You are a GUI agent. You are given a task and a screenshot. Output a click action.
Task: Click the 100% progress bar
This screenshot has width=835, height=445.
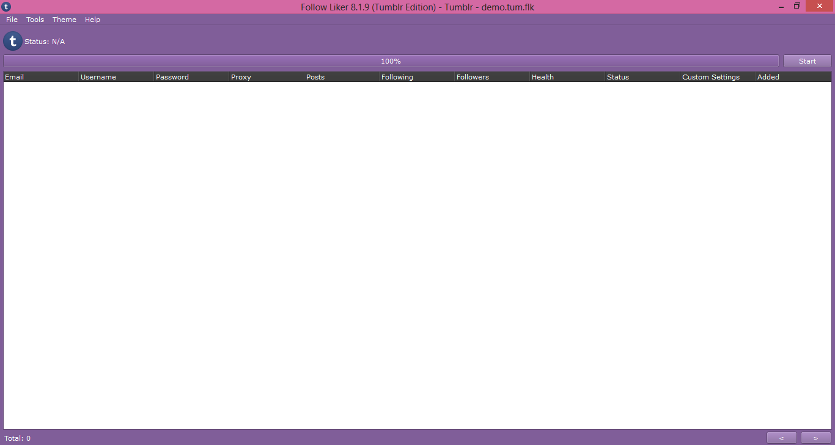click(x=391, y=61)
